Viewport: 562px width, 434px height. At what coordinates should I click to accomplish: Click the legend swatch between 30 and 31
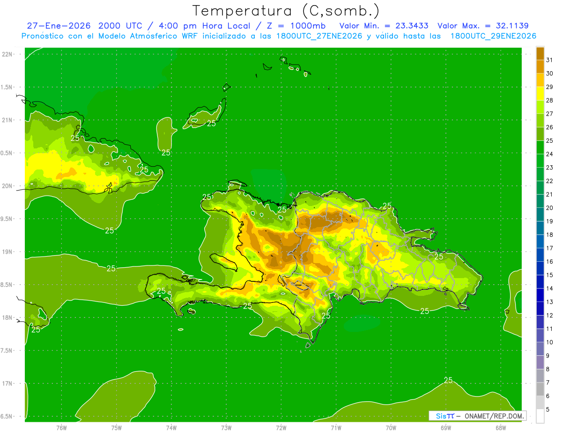(x=540, y=66)
